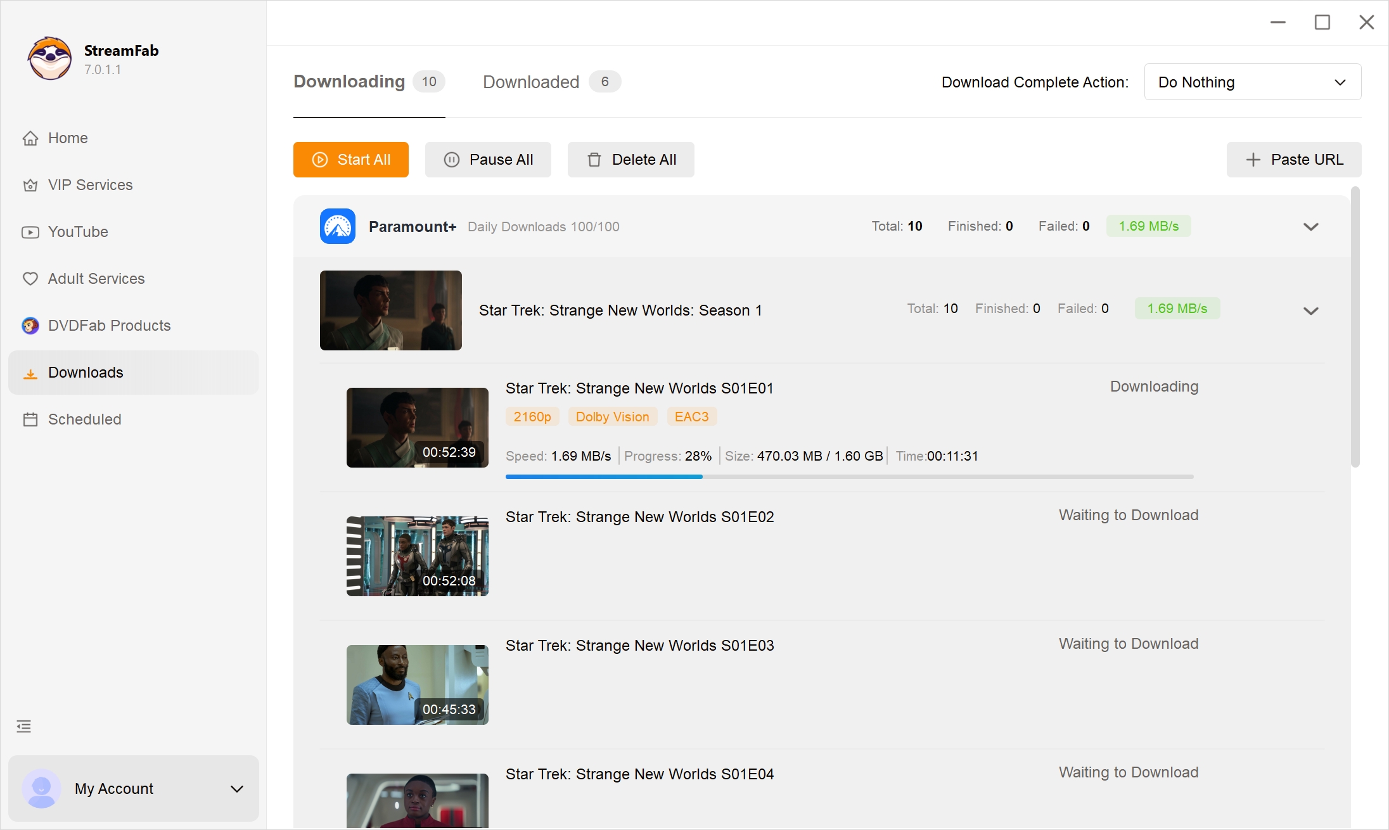The height and width of the screenshot is (830, 1389).
Task: Collapse Star Trek Strange New Worlds Season 1
Action: click(1311, 310)
